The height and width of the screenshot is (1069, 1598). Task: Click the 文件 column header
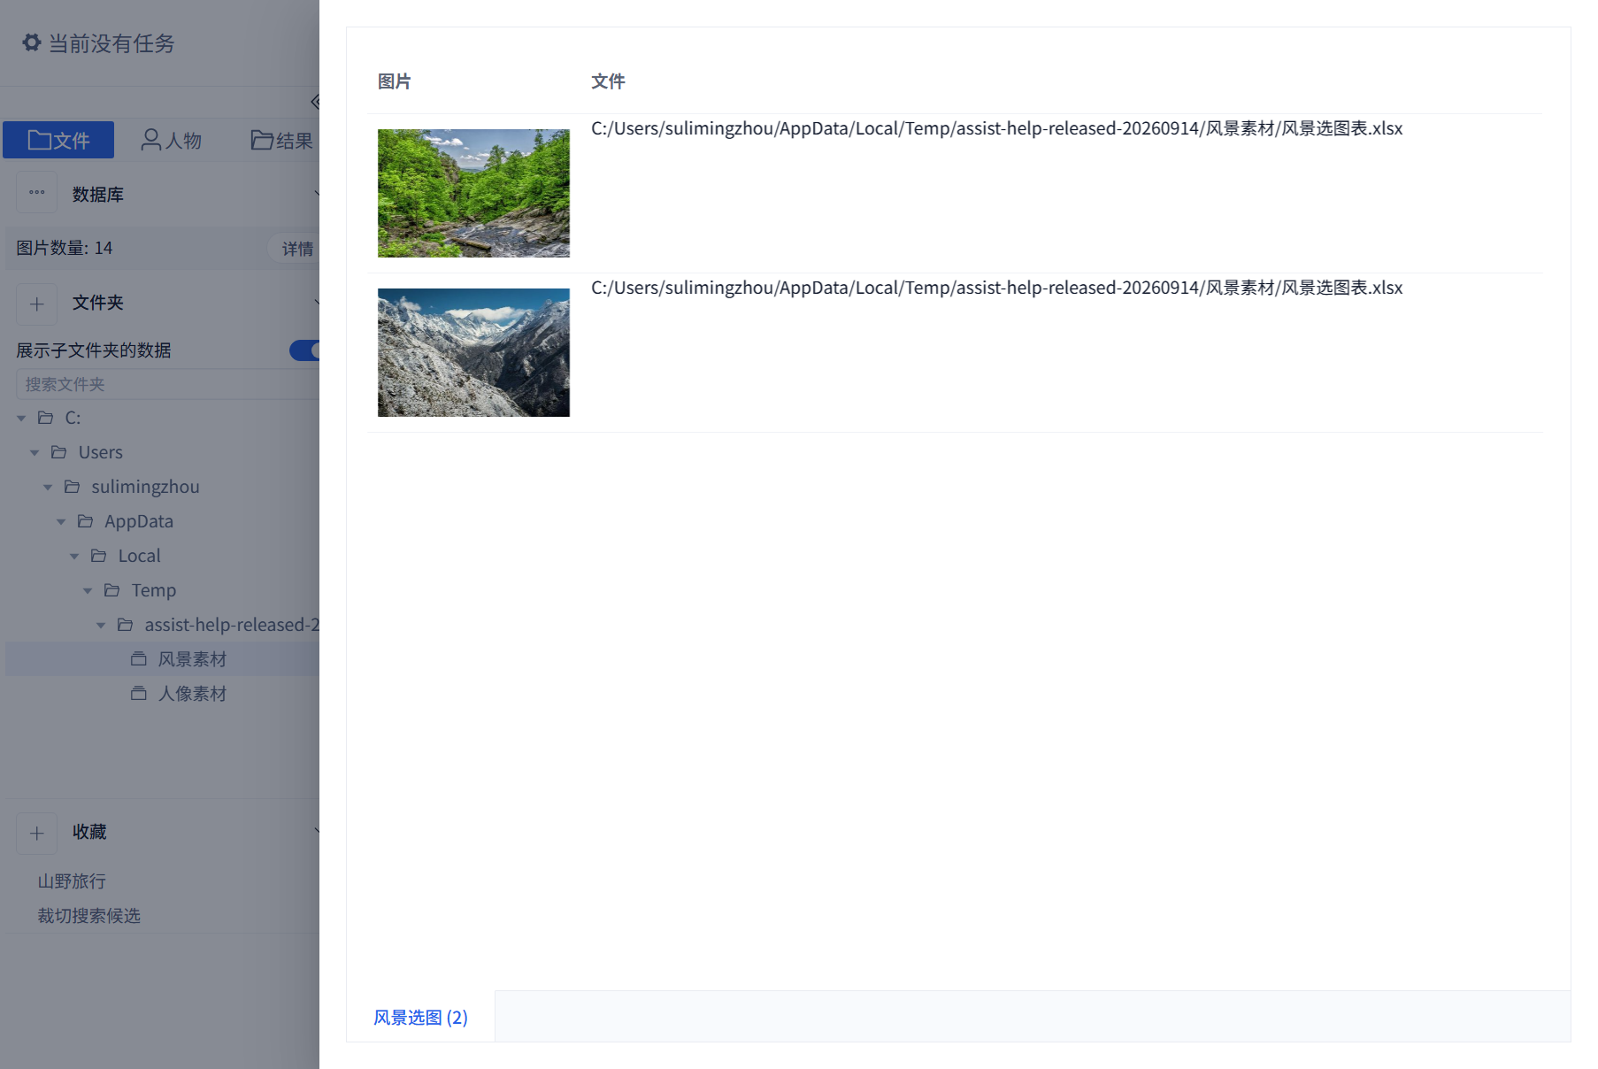608,81
